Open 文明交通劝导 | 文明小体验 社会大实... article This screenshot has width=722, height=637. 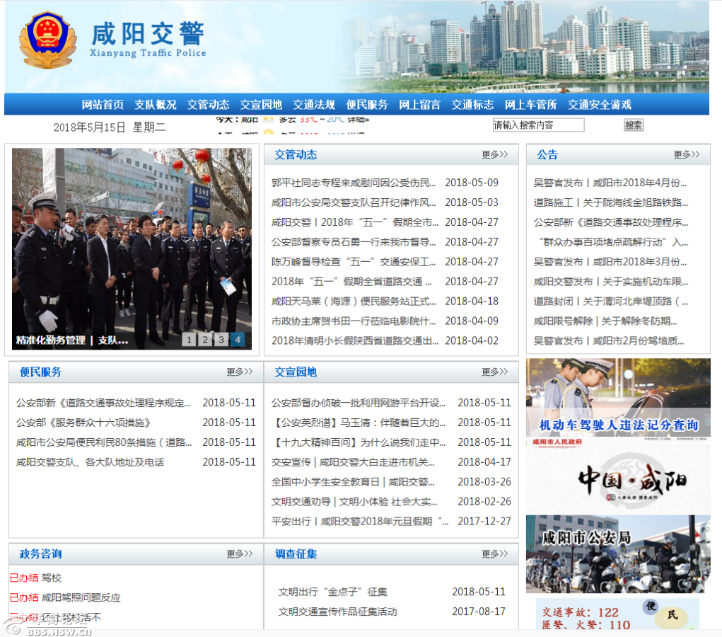point(354,502)
